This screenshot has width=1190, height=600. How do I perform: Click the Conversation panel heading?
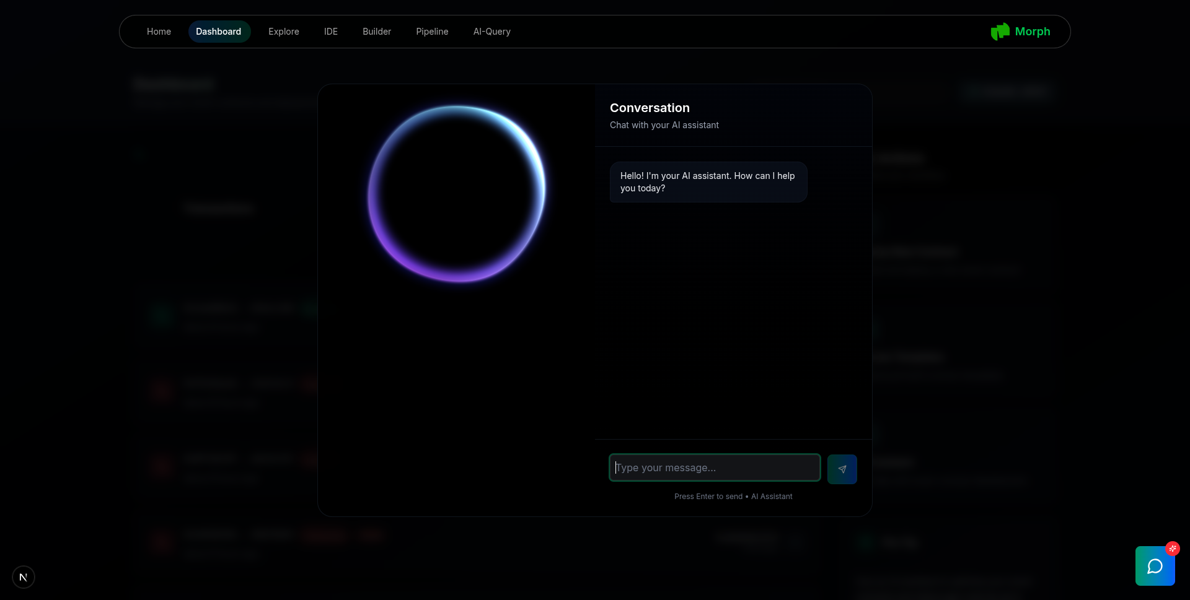tap(650, 108)
